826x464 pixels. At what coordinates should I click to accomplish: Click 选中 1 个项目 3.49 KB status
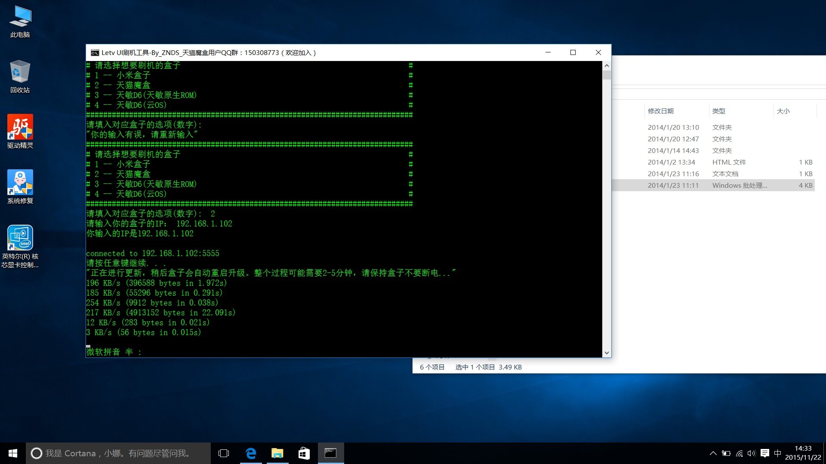tap(488, 367)
